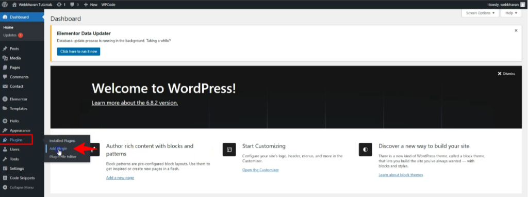Click the Elementor Data Updater heading
Screen dimensions: 528x197
click(x=84, y=34)
